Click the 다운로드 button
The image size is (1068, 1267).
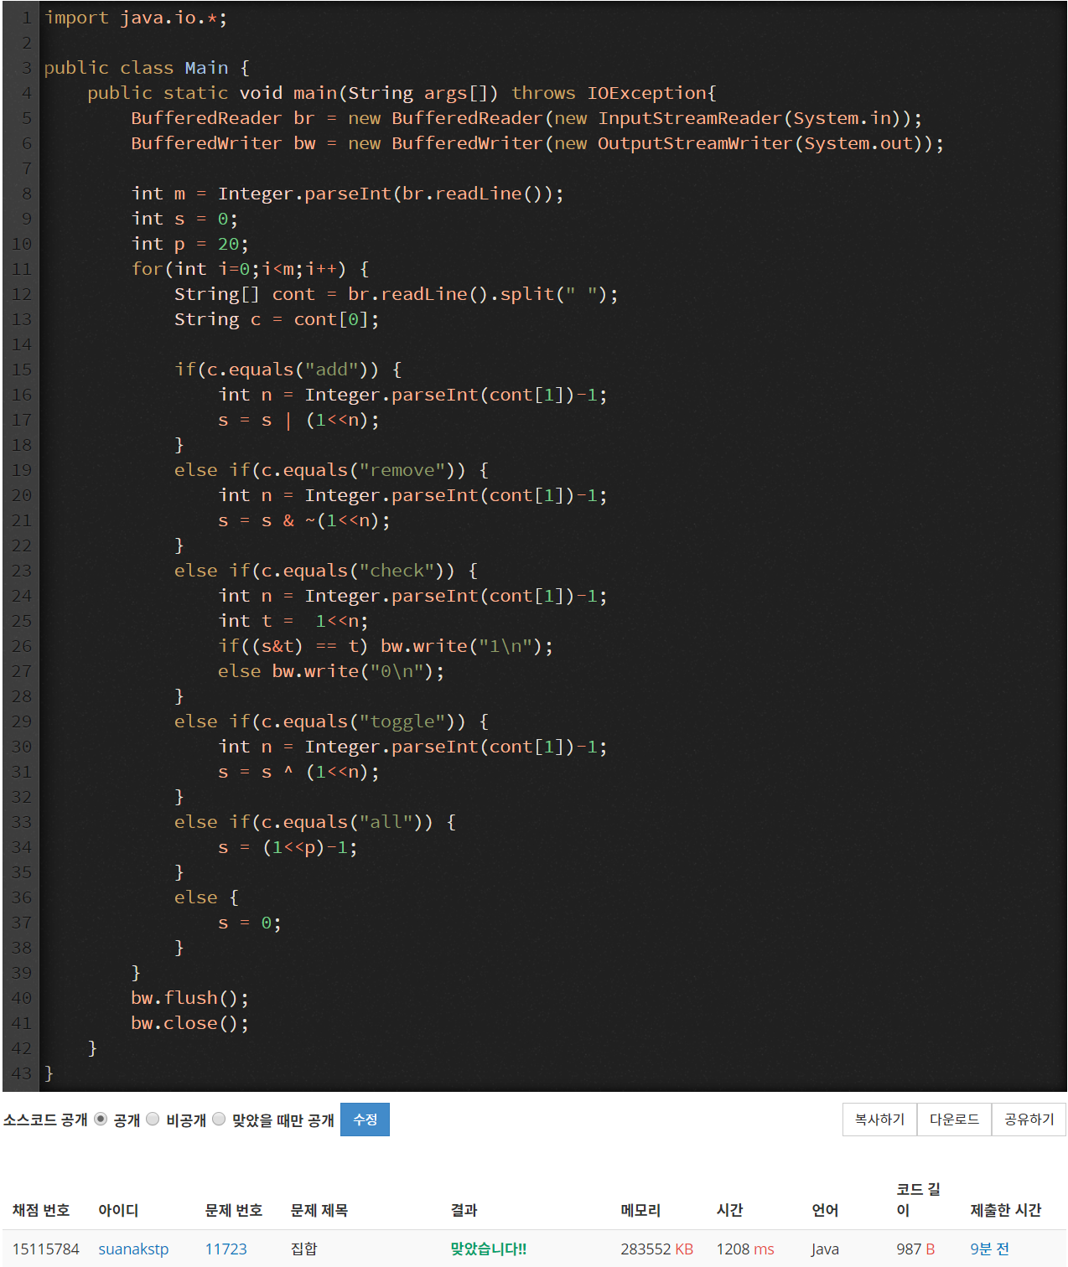(x=954, y=1120)
